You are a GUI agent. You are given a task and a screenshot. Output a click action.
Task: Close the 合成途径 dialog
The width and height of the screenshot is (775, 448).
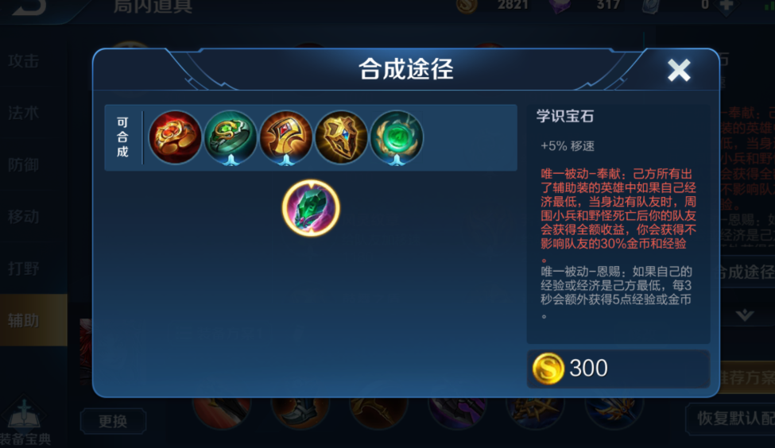679,70
